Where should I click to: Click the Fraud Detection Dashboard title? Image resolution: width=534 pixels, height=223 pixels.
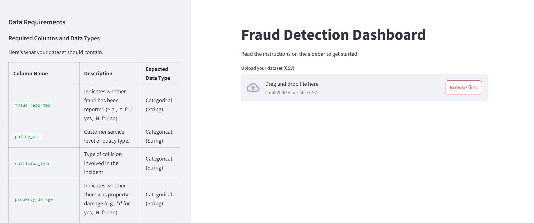(333, 35)
